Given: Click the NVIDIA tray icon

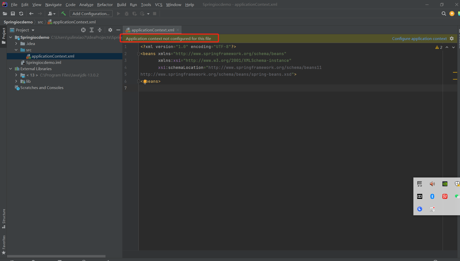Looking at the screenshot, I should click(445, 184).
